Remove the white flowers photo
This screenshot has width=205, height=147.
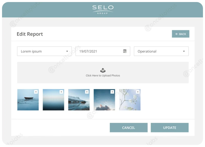(138, 92)
